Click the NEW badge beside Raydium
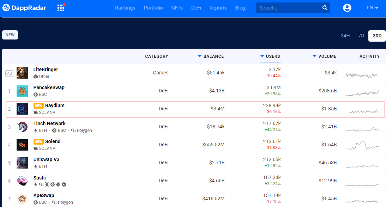 point(39,105)
